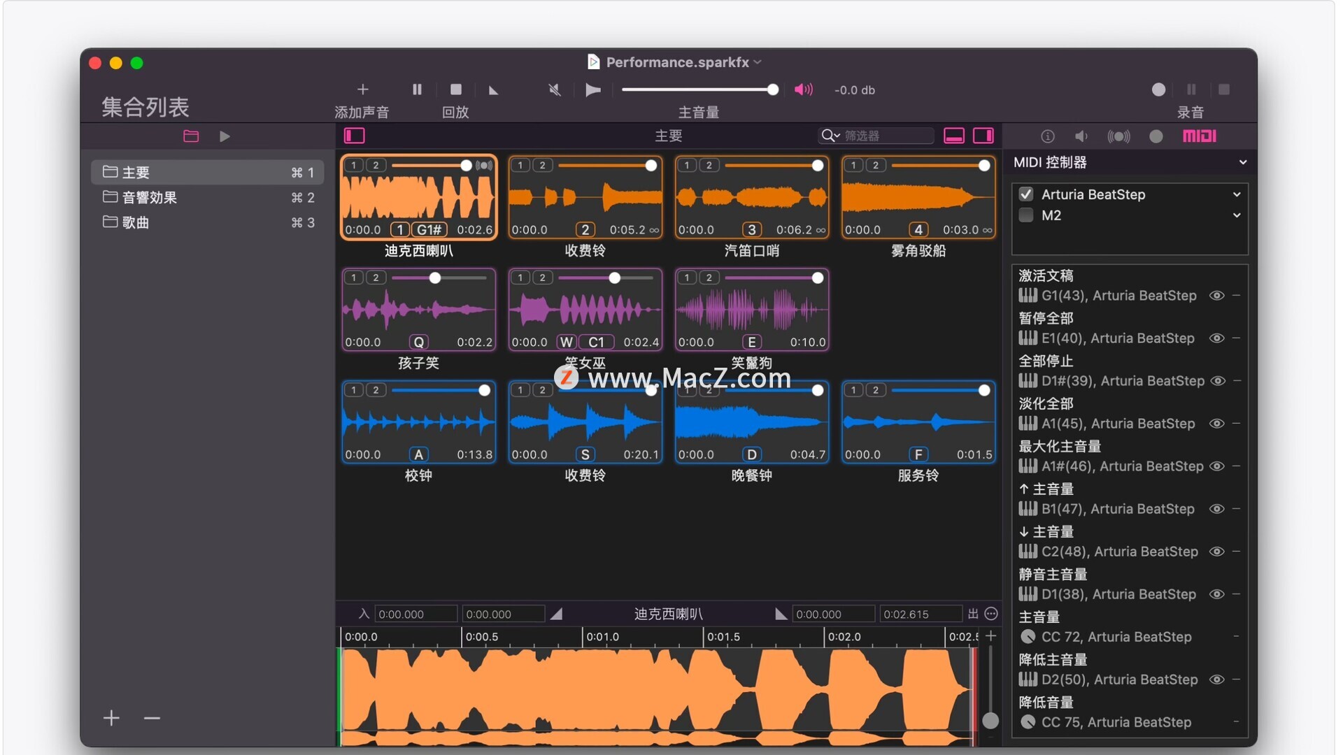
Task: Click the knob icon beside CC 72
Action: tap(1028, 637)
